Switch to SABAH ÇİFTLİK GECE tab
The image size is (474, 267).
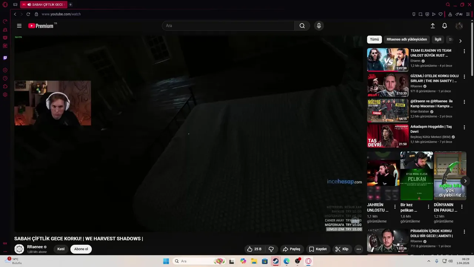pyautogui.click(x=43, y=4)
